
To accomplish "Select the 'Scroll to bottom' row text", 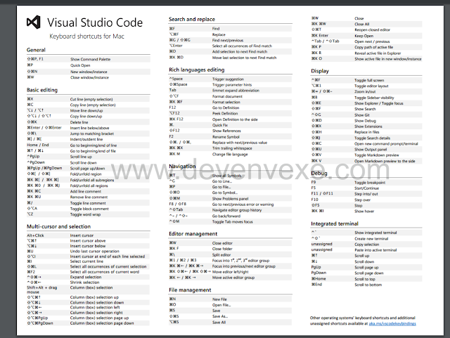I will point(368,285).
